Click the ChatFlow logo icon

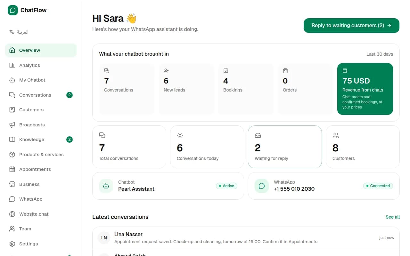[13, 10]
